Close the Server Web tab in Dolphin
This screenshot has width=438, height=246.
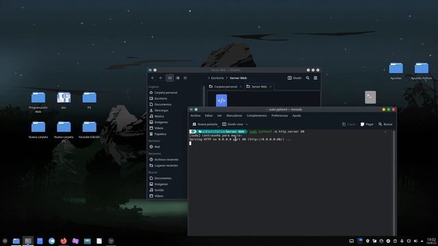(270, 87)
